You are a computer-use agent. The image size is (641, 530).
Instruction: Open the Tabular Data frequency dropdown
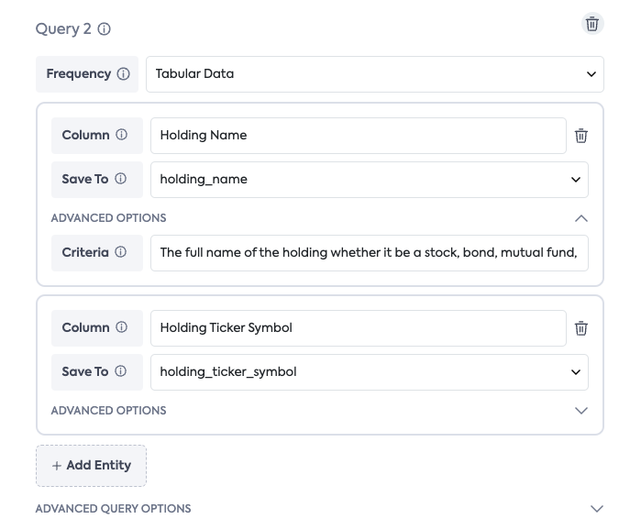tap(374, 74)
